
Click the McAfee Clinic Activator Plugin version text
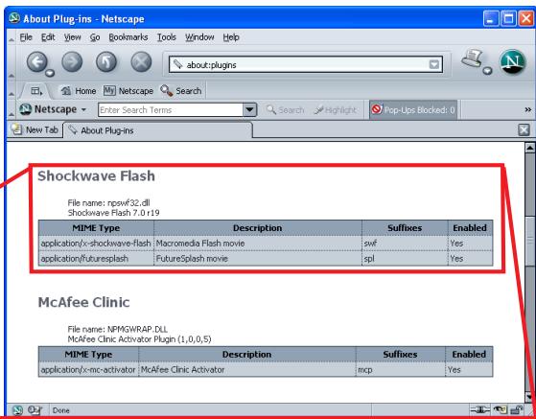click(139, 339)
